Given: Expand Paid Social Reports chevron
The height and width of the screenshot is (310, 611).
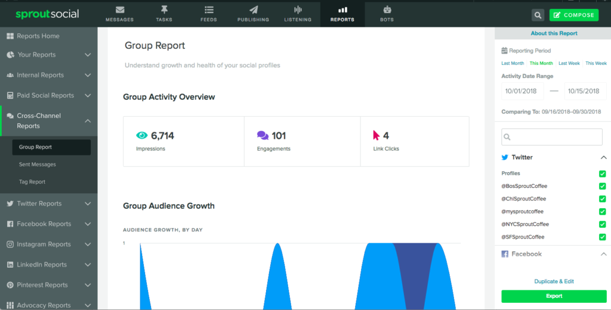Looking at the screenshot, I should 88,95.
